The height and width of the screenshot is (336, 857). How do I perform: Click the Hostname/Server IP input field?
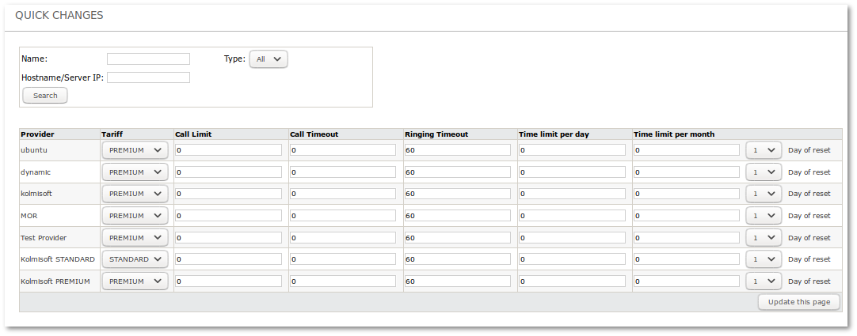pos(148,77)
